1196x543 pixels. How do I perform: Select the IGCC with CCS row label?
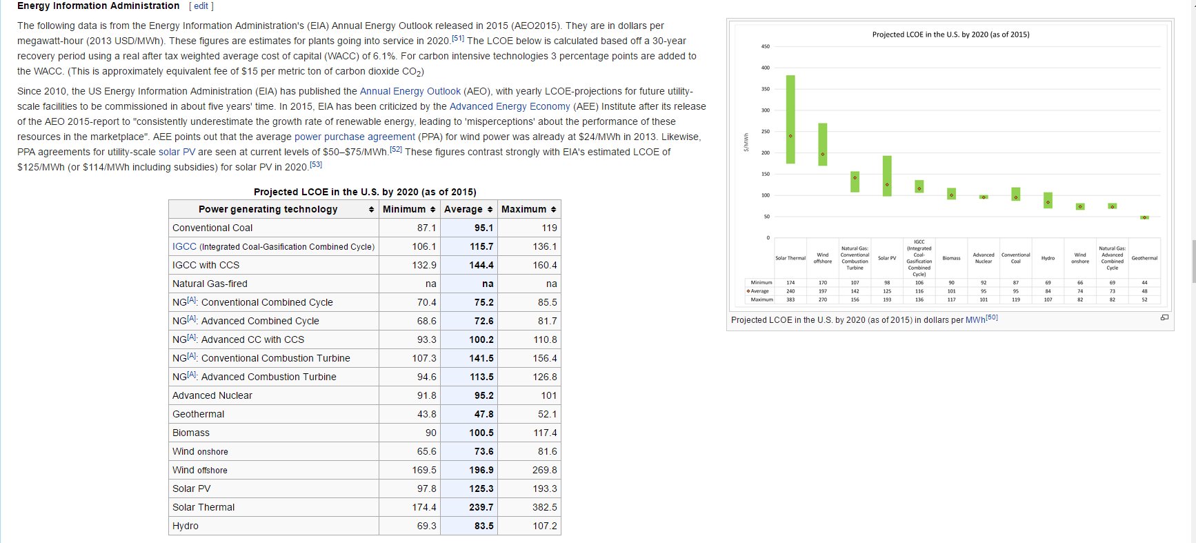click(206, 265)
